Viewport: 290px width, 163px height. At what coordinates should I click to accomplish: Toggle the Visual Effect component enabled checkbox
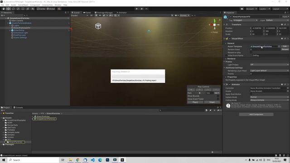point(230,38)
